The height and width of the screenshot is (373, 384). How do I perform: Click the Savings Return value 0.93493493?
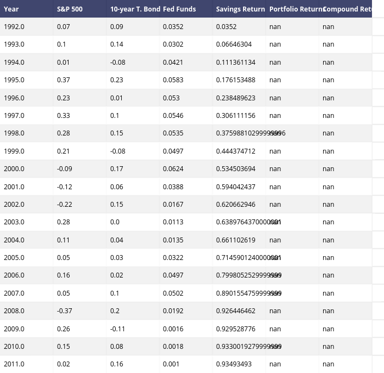[234, 364]
